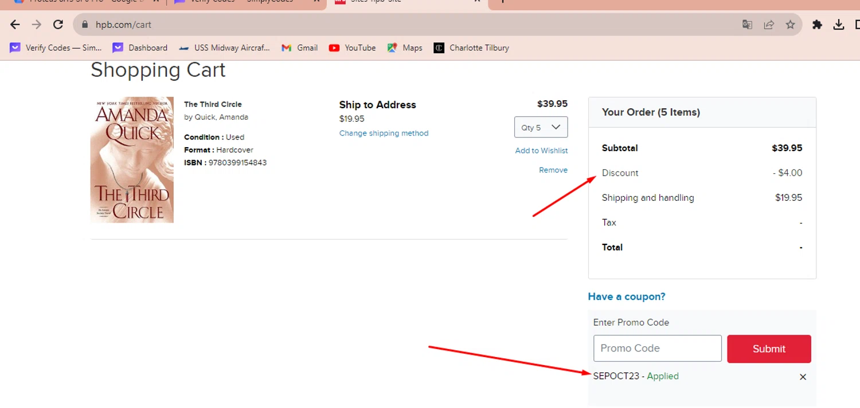The width and height of the screenshot is (860, 408).
Task: Select the SEPOCT23 - Applied text
Action: point(636,376)
